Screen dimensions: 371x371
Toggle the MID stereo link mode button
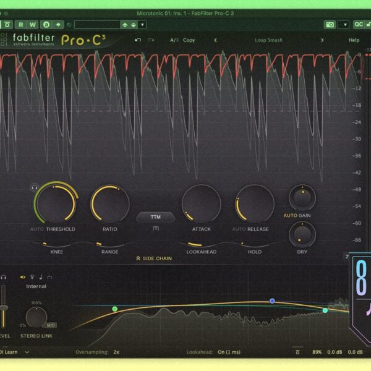coord(51,325)
